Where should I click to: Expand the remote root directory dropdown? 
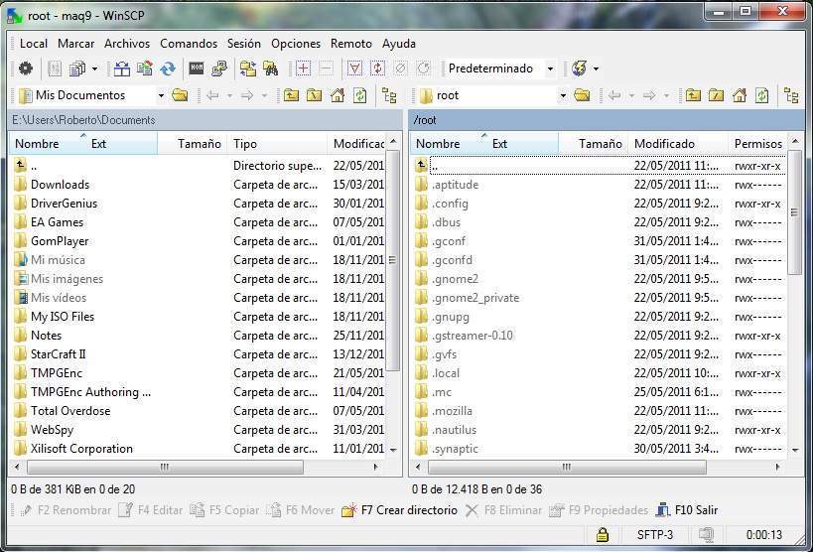click(x=562, y=95)
